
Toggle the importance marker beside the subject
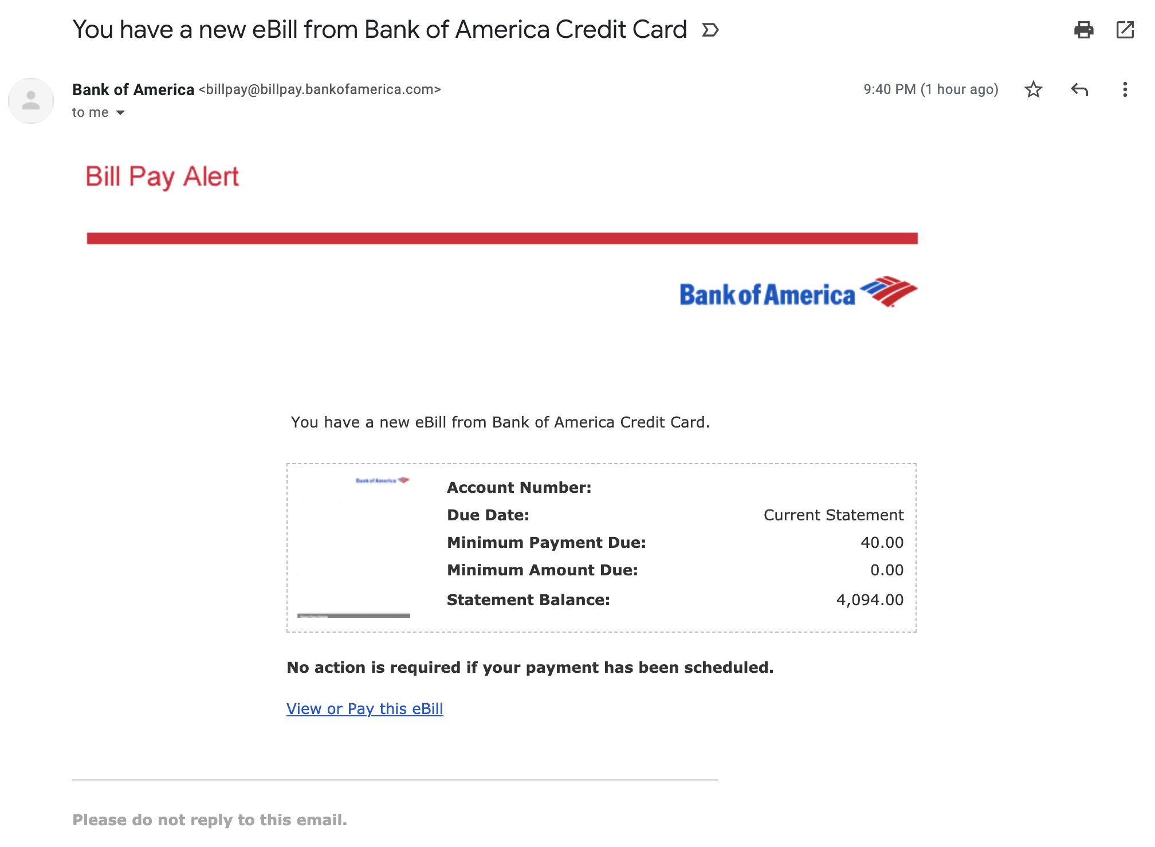(710, 30)
